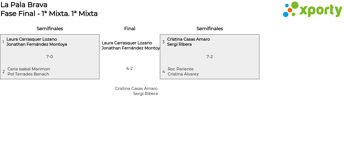The height and width of the screenshot is (164, 344).
Task: Select seed number 1 in the semifinal
Action: [x=3, y=42]
